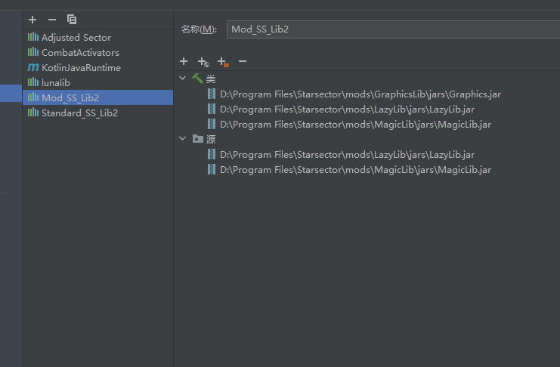Click the add excluded root icon
Image resolution: width=560 pixels, height=367 pixels.
222,62
